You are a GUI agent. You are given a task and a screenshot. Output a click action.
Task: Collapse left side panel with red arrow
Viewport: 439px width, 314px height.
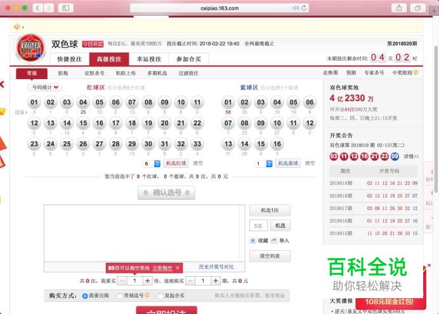coord(2,84)
